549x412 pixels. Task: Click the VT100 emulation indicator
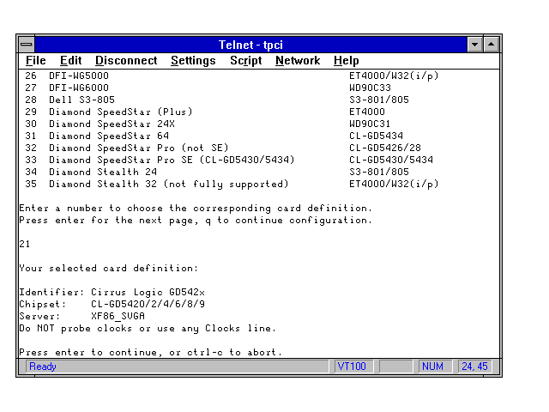click(352, 367)
